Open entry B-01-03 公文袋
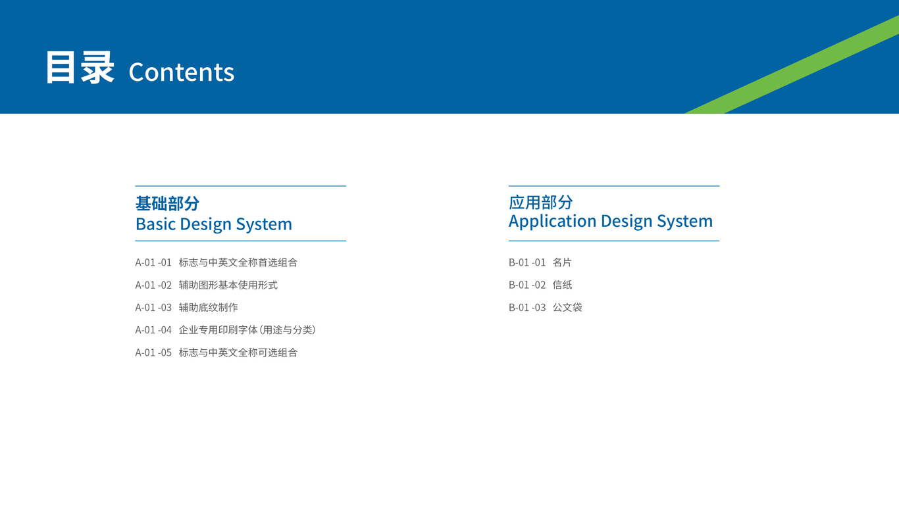Image resolution: width=899 pixels, height=505 pixels. (x=546, y=307)
